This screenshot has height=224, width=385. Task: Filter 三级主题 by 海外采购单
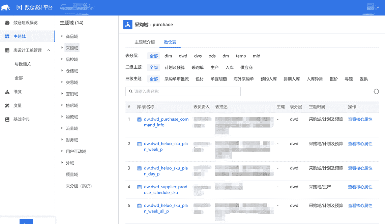(x=243, y=79)
